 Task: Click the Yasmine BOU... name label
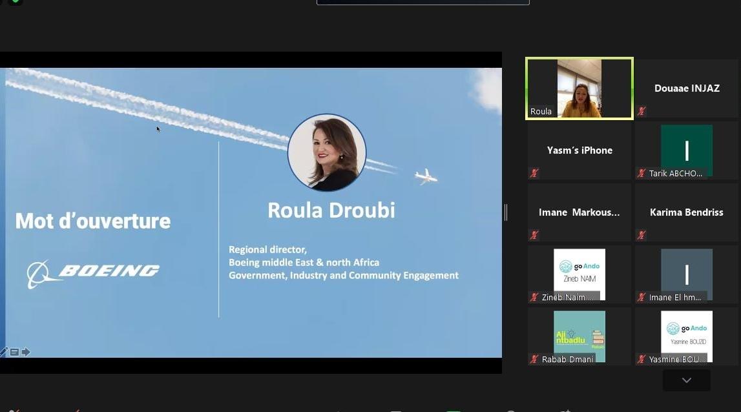[677, 359]
